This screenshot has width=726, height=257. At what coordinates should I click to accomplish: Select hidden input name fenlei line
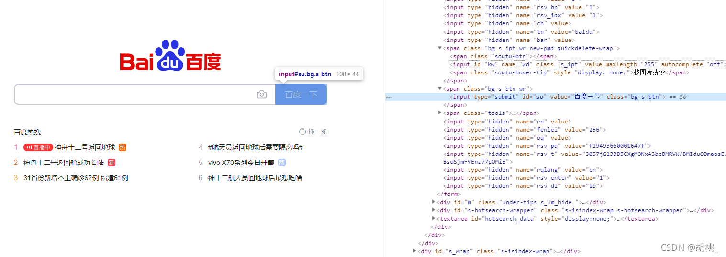(x=525, y=130)
